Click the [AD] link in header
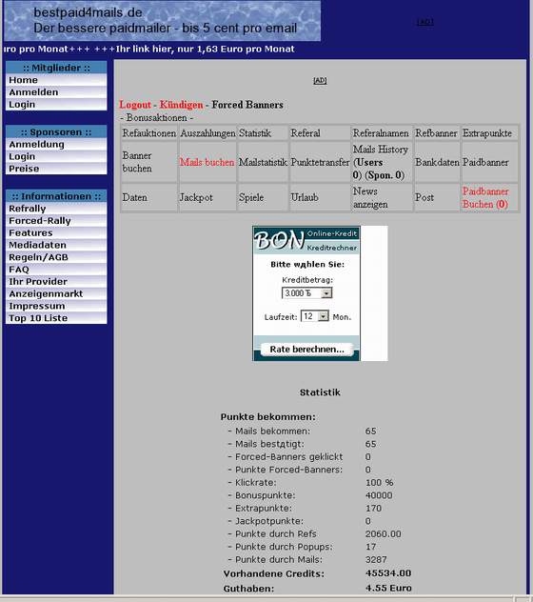The image size is (533, 602). [425, 22]
